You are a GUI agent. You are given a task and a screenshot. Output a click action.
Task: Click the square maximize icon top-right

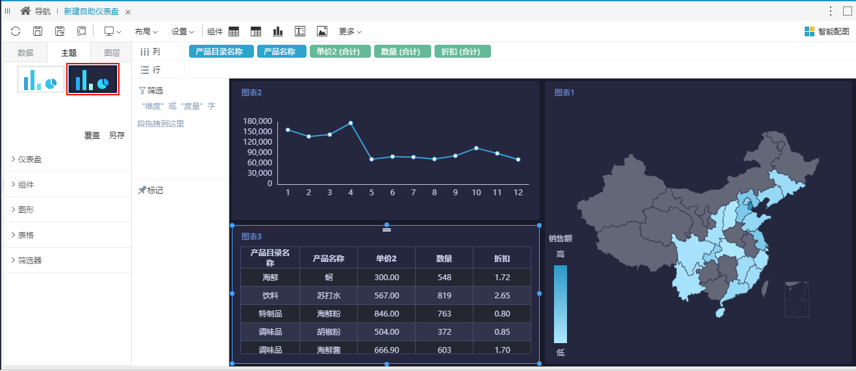[847, 11]
